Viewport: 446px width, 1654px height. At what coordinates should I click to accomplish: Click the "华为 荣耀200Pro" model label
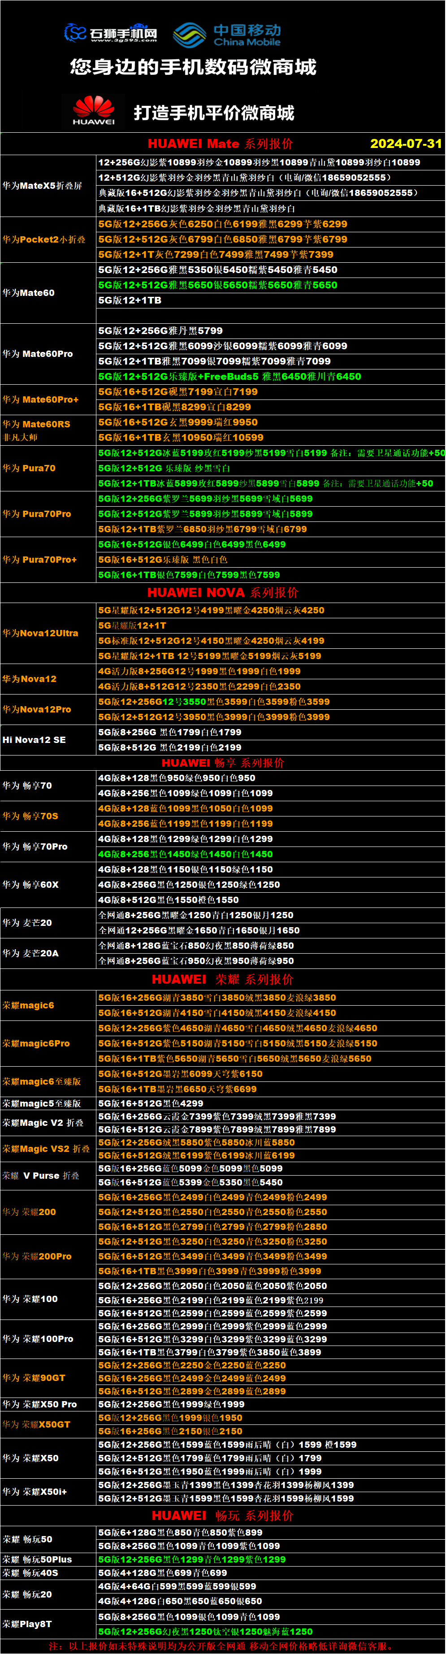37,1257
